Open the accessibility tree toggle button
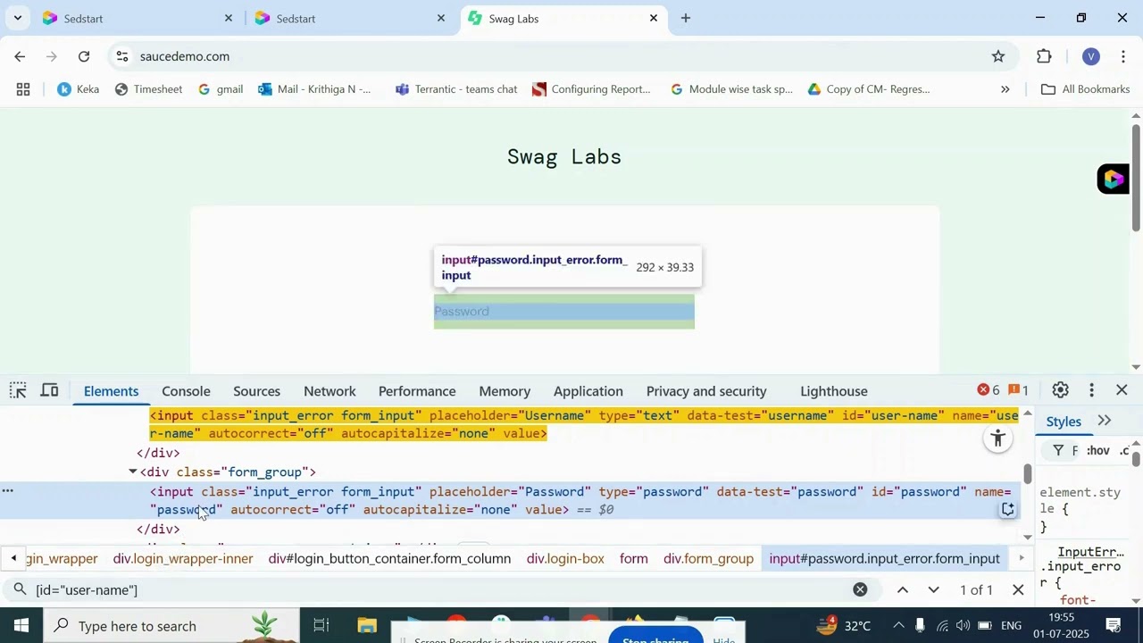The height and width of the screenshot is (643, 1143). [998, 438]
